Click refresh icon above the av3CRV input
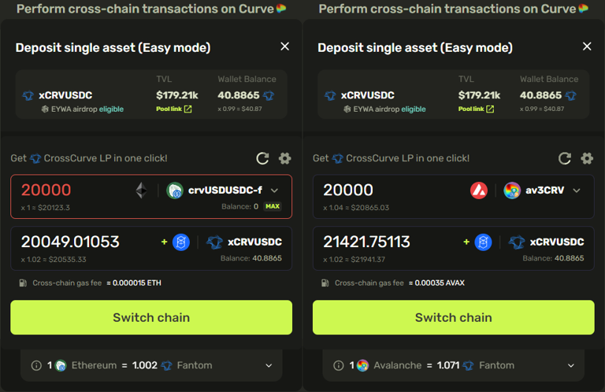The height and width of the screenshot is (392, 605). click(565, 158)
